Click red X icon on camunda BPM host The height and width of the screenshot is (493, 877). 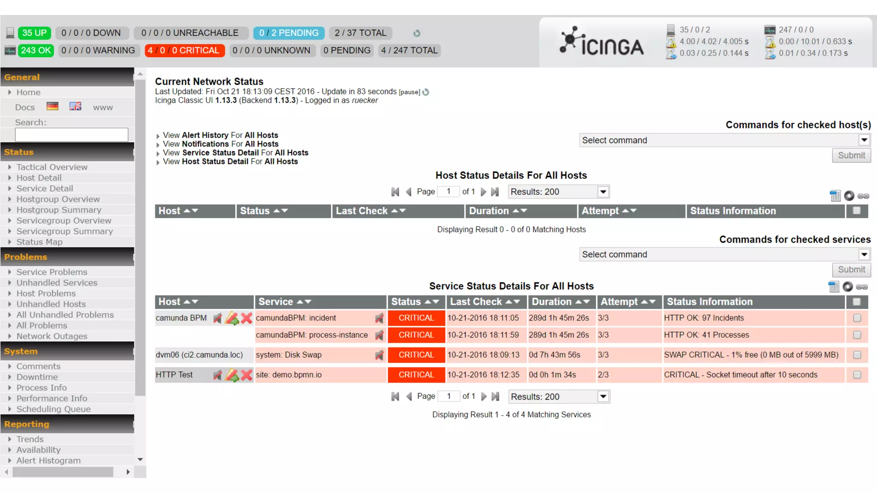(x=246, y=318)
